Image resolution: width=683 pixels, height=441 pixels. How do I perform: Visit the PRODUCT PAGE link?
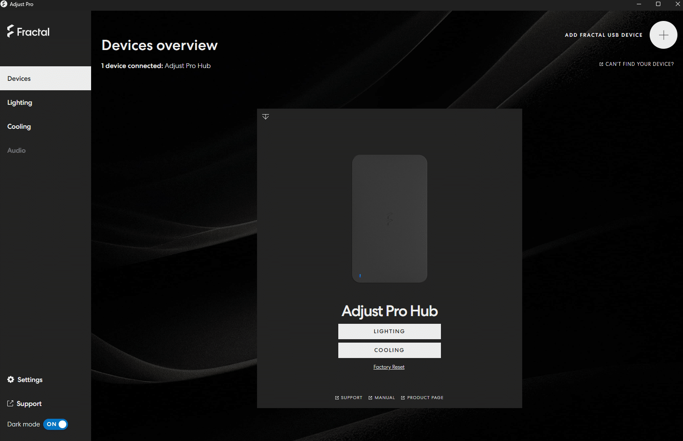click(422, 398)
